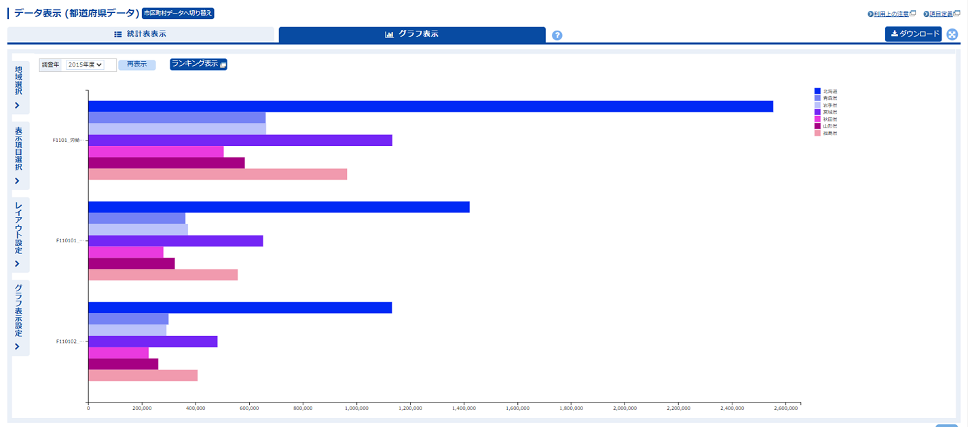Open the 調査年 2015年度 dropdown
This screenshot has width=968, height=427.
click(x=85, y=64)
